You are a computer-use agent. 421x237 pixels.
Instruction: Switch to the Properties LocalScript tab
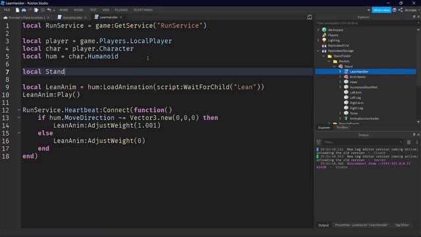[362, 225]
